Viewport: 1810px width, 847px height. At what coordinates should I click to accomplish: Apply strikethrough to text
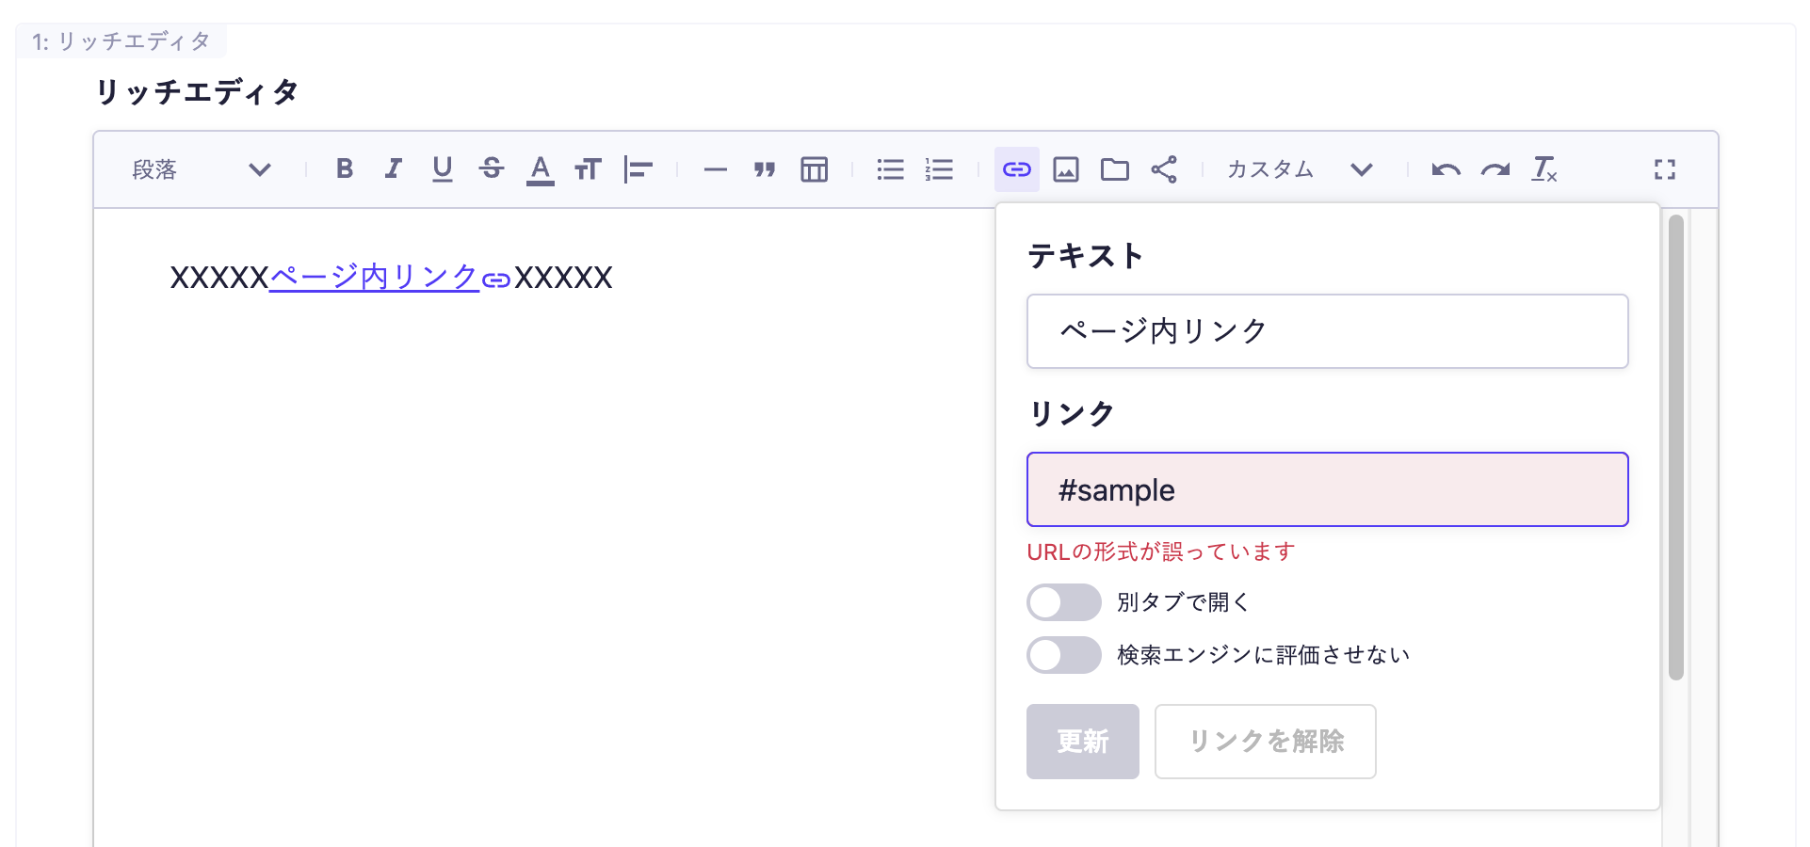pos(493,169)
